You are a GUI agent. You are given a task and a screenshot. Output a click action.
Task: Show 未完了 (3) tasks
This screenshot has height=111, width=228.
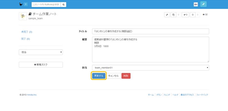[x=27, y=32]
